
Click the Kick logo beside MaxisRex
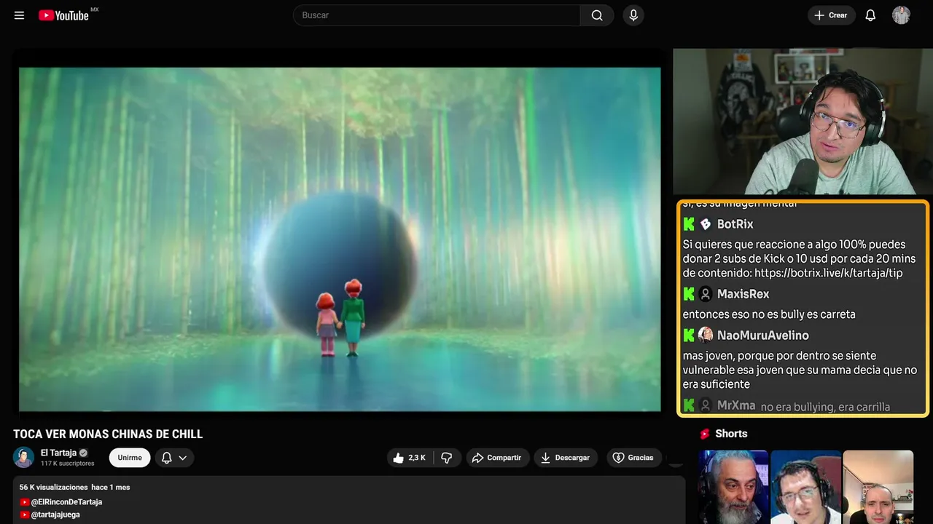[x=689, y=294]
